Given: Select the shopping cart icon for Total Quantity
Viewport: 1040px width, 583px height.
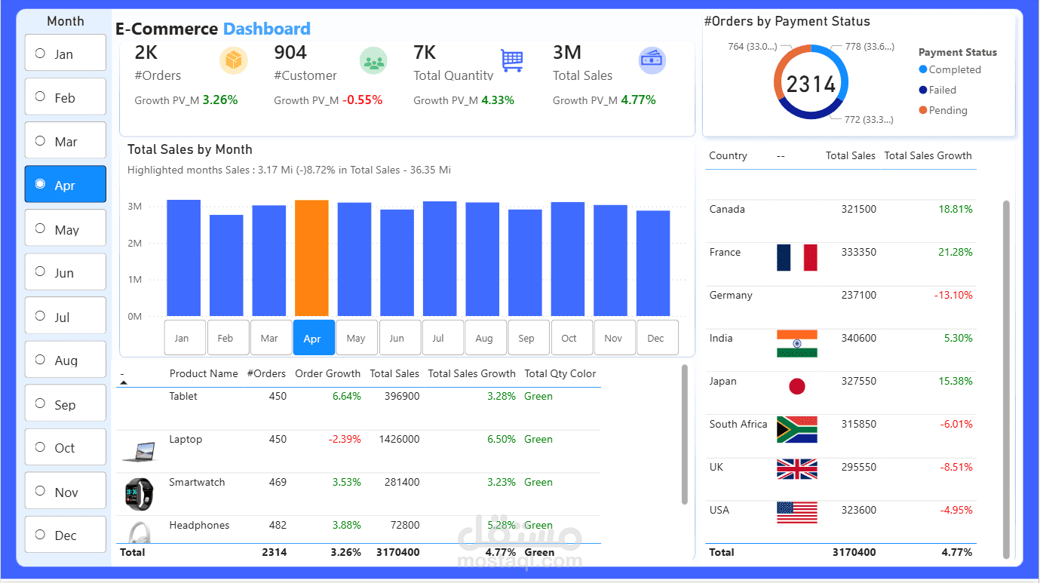Looking at the screenshot, I should pyautogui.click(x=511, y=60).
